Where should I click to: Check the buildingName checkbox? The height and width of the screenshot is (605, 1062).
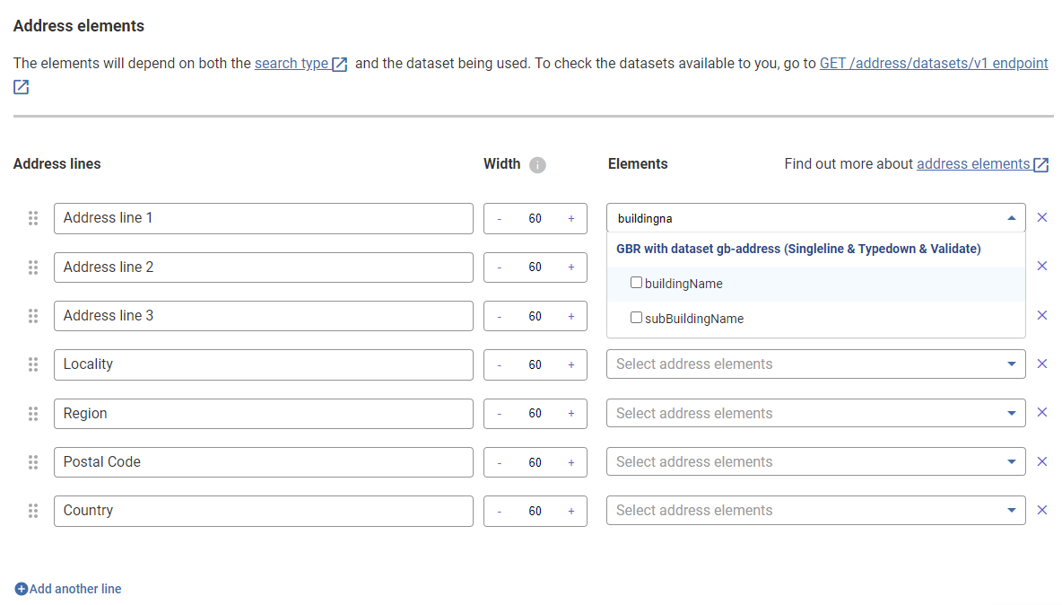point(637,282)
